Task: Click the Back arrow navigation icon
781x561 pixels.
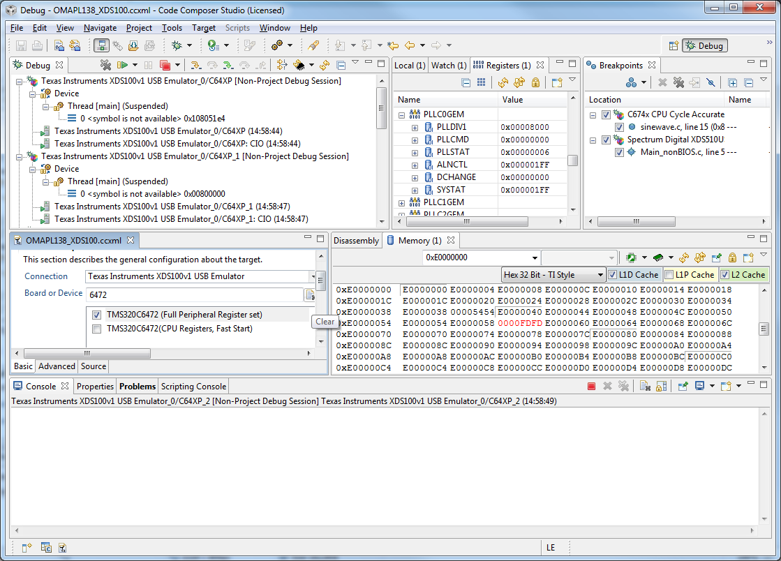Action: (410, 46)
